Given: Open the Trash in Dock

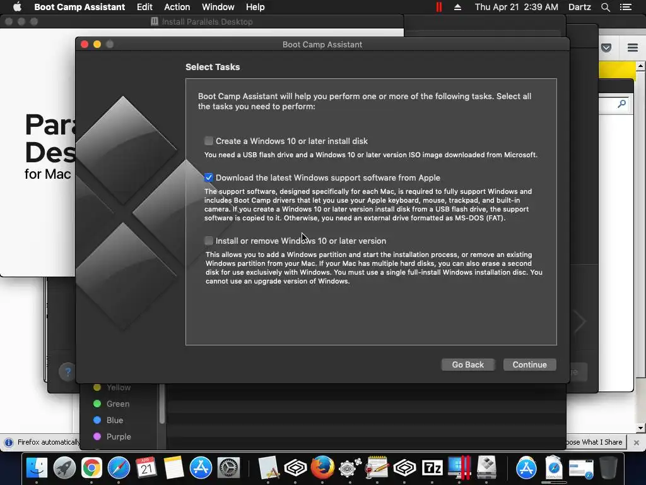Looking at the screenshot, I should [x=608, y=468].
